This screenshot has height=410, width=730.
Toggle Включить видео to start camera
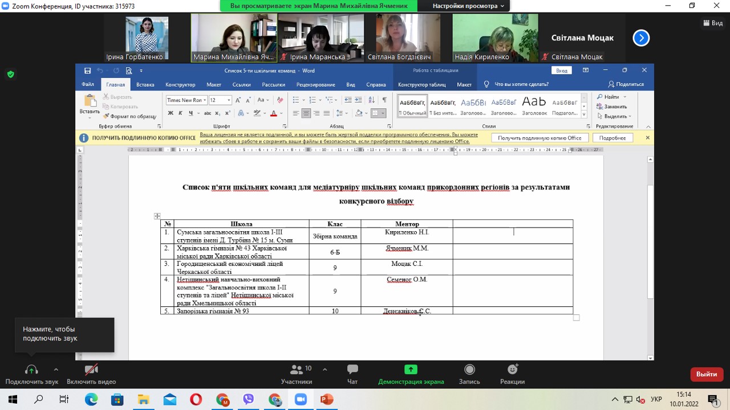[x=91, y=374]
